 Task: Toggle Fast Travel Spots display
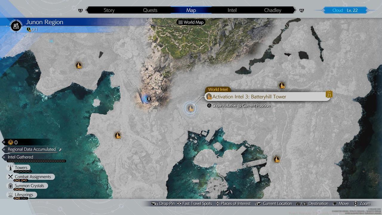pos(197,204)
